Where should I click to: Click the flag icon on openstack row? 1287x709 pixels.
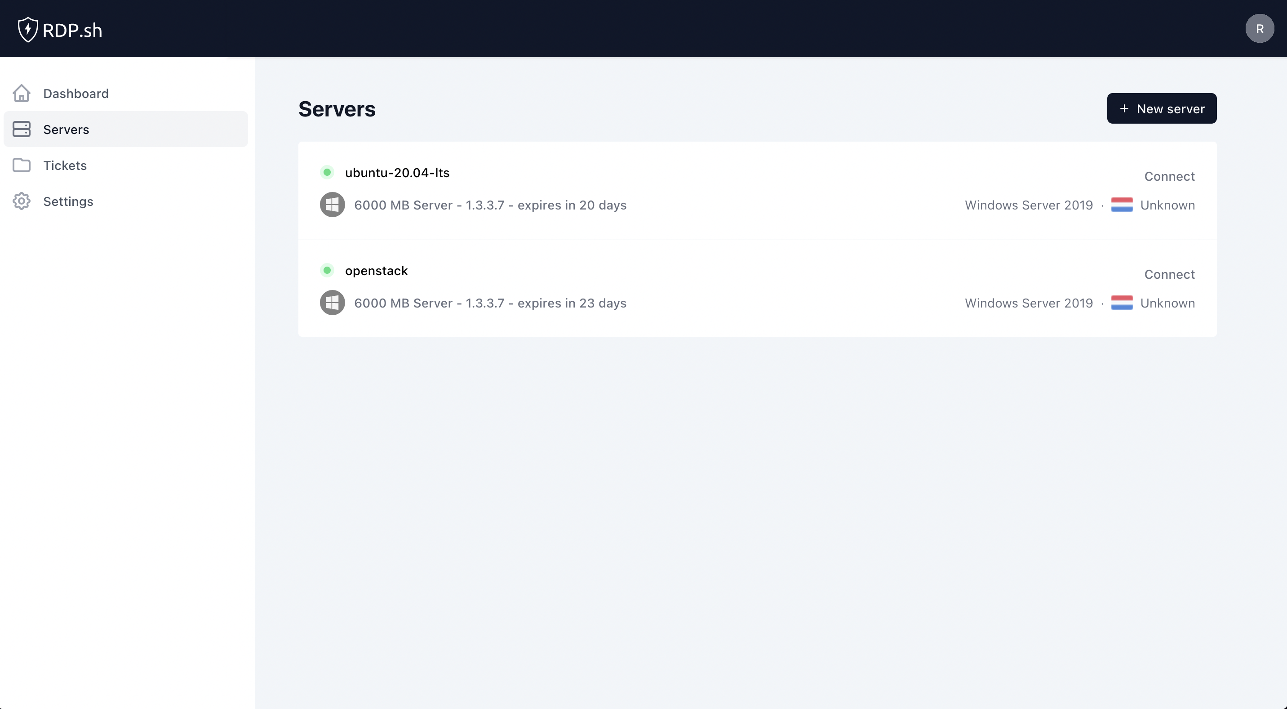tap(1122, 303)
